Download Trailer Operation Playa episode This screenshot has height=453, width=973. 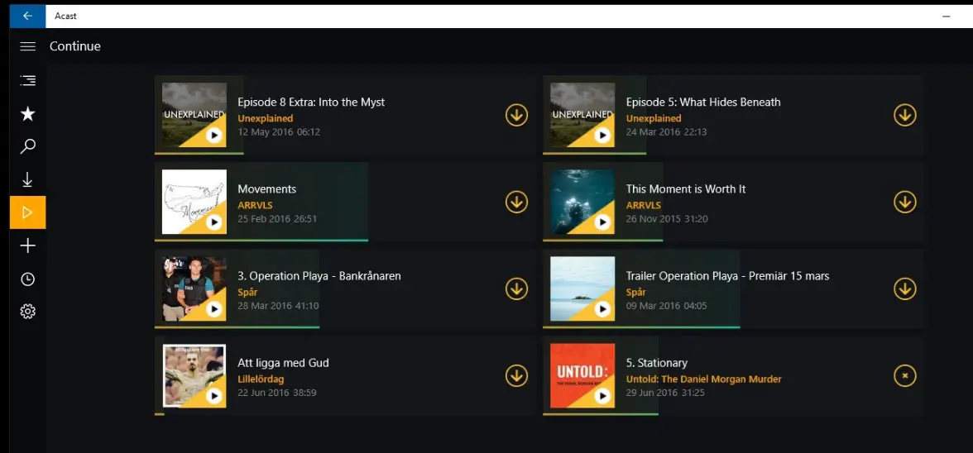905,288
